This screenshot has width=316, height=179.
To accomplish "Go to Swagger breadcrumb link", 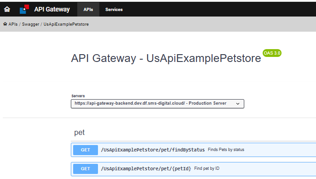I will coord(30,24).
